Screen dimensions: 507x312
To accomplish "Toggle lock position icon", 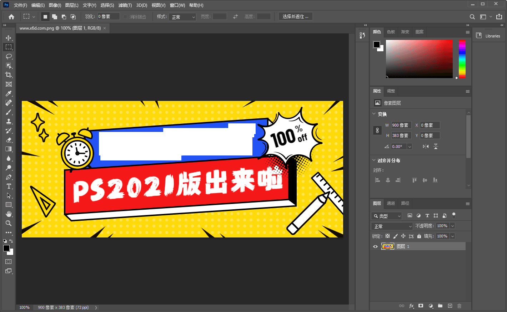I will 403,236.
